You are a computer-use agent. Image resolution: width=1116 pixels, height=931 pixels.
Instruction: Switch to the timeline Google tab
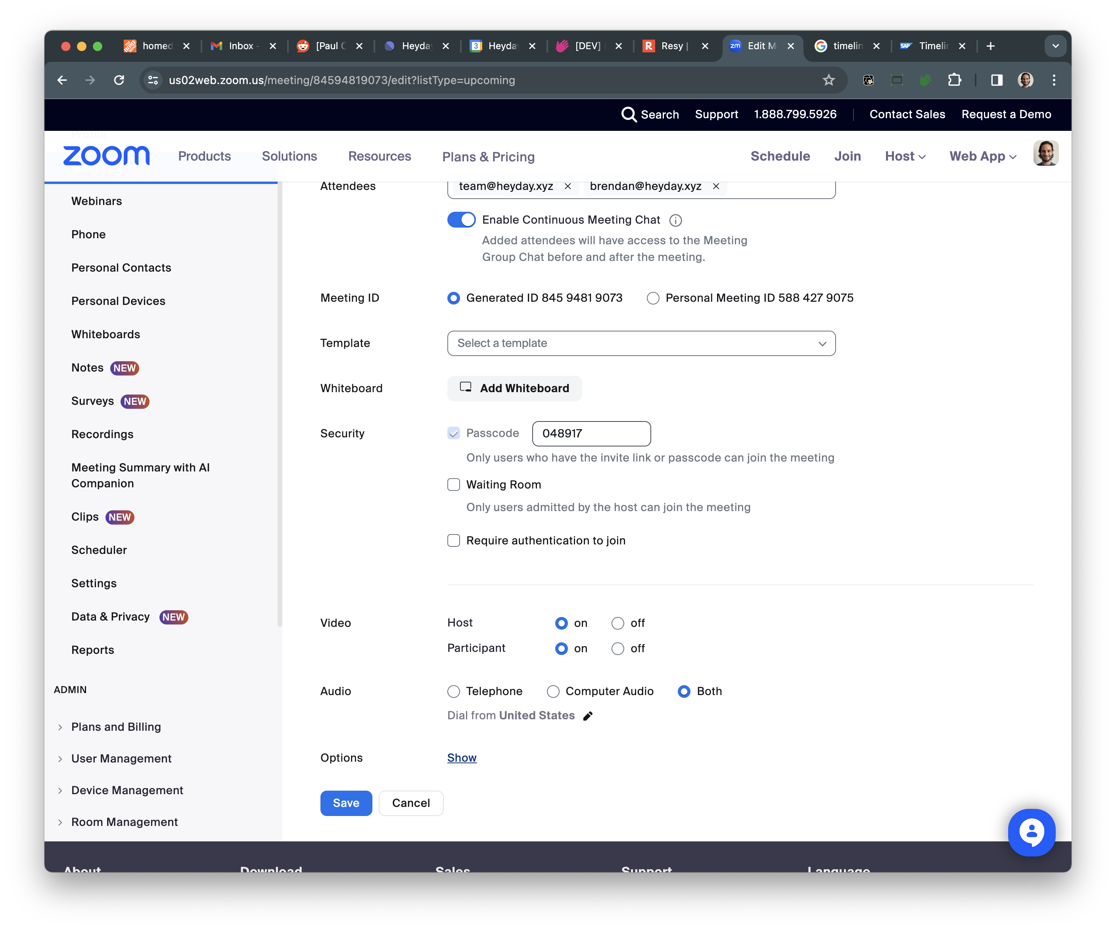coord(847,46)
